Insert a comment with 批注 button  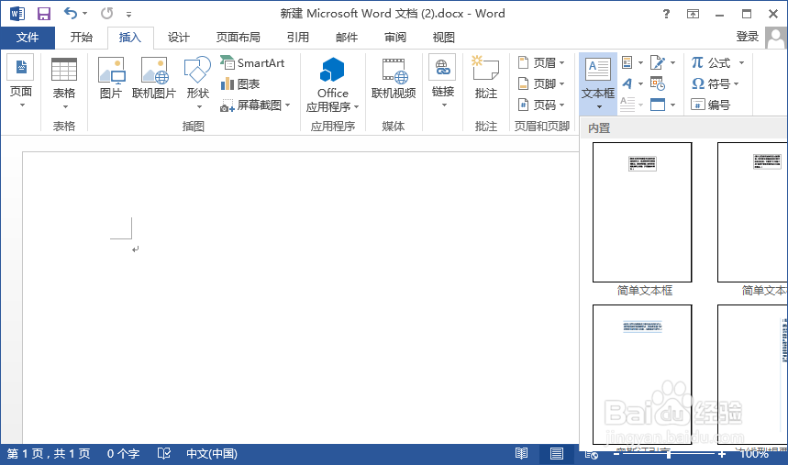[x=485, y=79]
